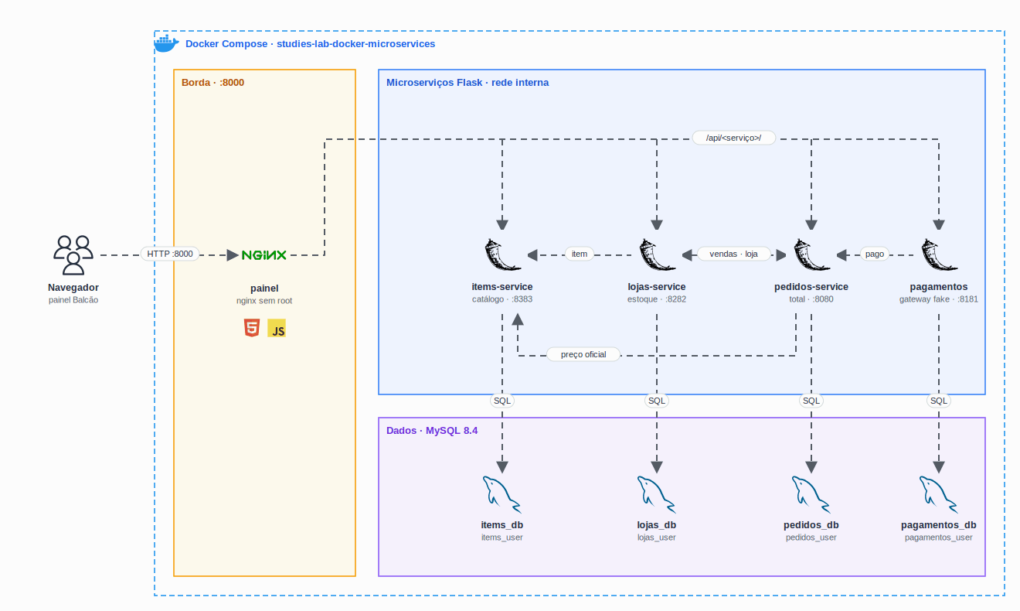The image size is (1020, 611).
Task: Click the 'pedidos_user' caption
Action: click(811, 538)
